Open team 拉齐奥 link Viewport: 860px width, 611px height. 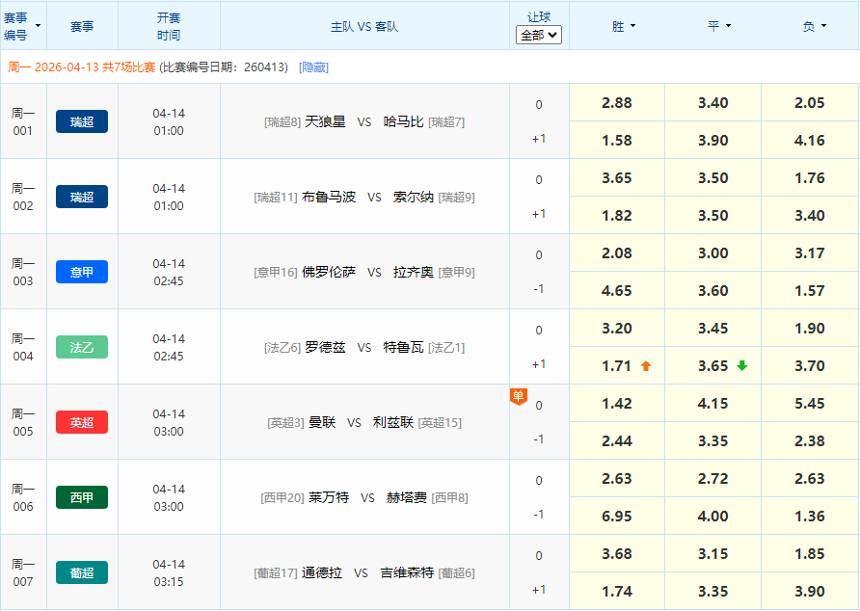pyautogui.click(x=414, y=272)
